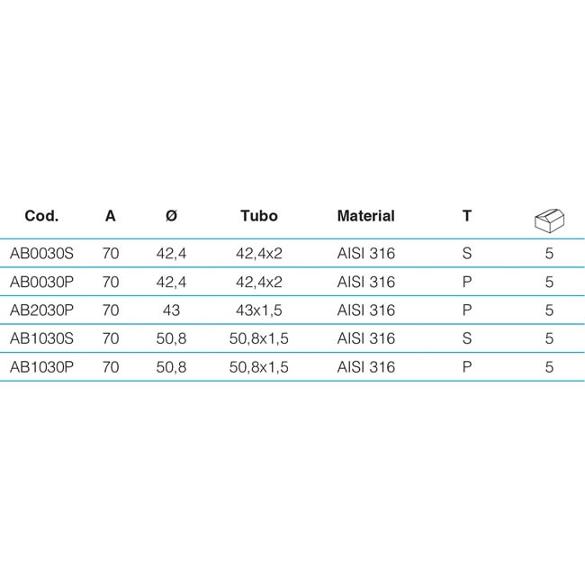Click the P finish in AB0030P row

click(467, 282)
